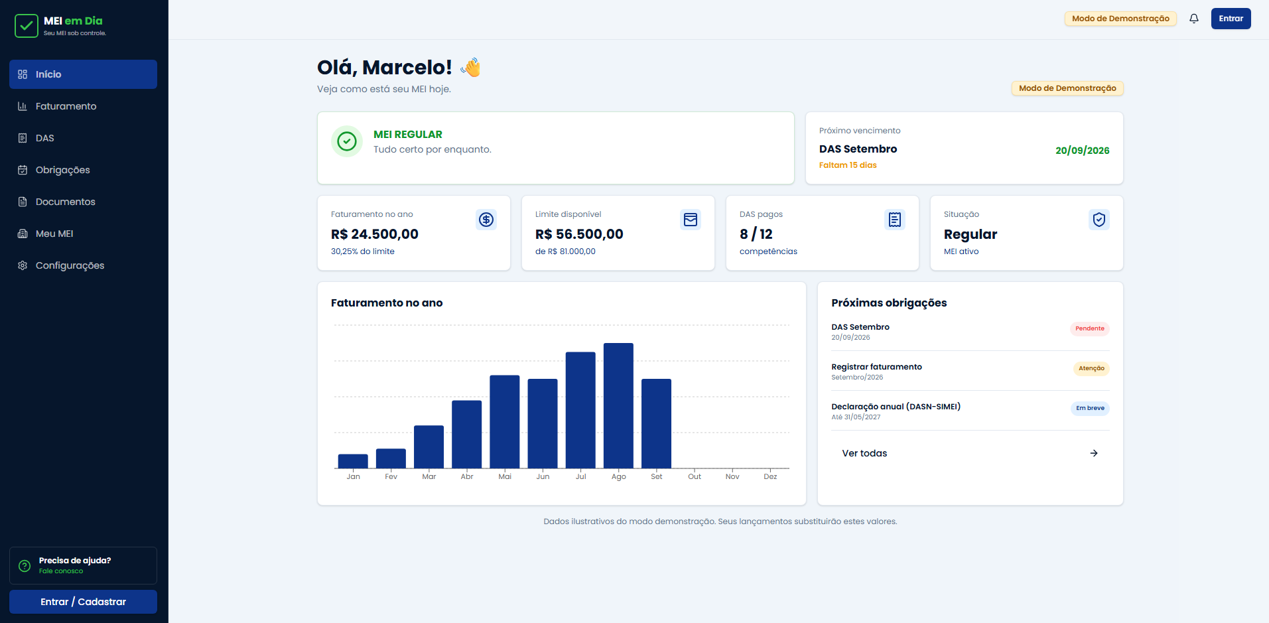Click Modo de Demonstração badge below greeting

1067,88
